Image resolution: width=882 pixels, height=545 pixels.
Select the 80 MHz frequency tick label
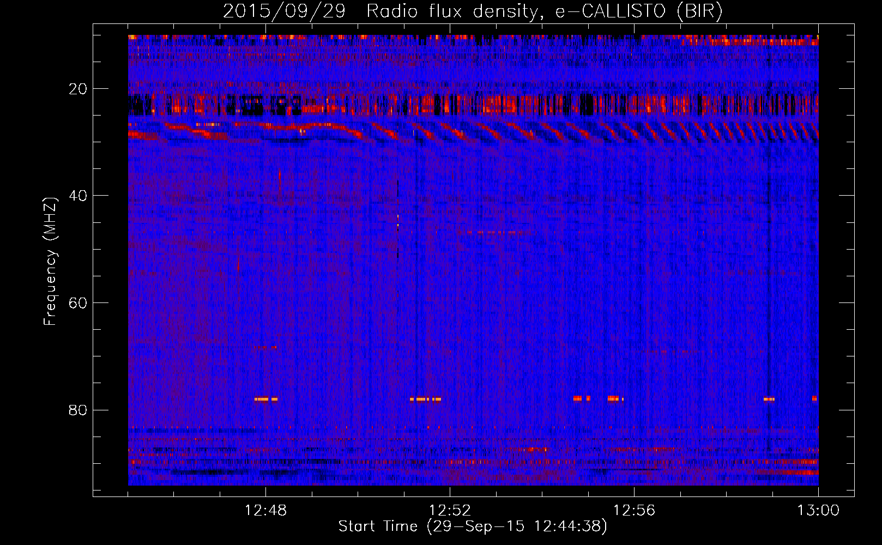click(x=78, y=410)
